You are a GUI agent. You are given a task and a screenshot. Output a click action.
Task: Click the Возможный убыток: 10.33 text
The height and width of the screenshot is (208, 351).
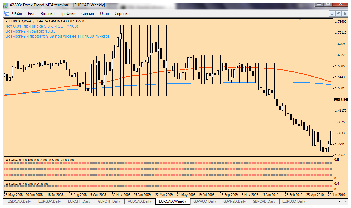(x=30, y=31)
